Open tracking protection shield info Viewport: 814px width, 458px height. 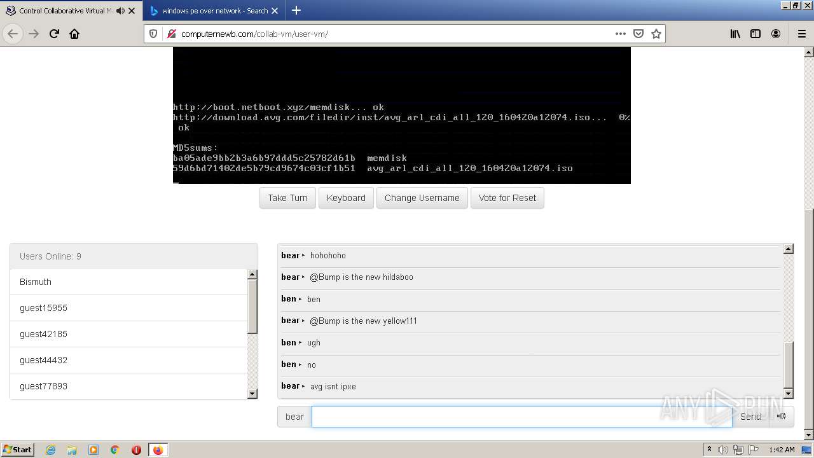[153, 34]
